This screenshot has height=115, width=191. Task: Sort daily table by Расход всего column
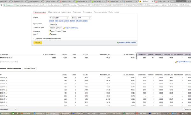pos(105,75)
